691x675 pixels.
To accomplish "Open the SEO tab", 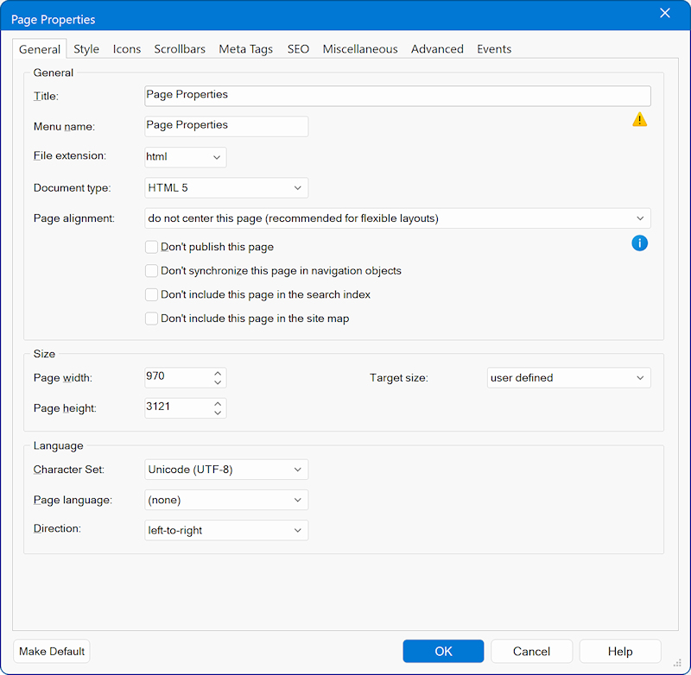I will click(x=298, y=49).
